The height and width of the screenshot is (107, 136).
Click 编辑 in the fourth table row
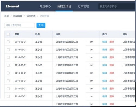(105, 65)
